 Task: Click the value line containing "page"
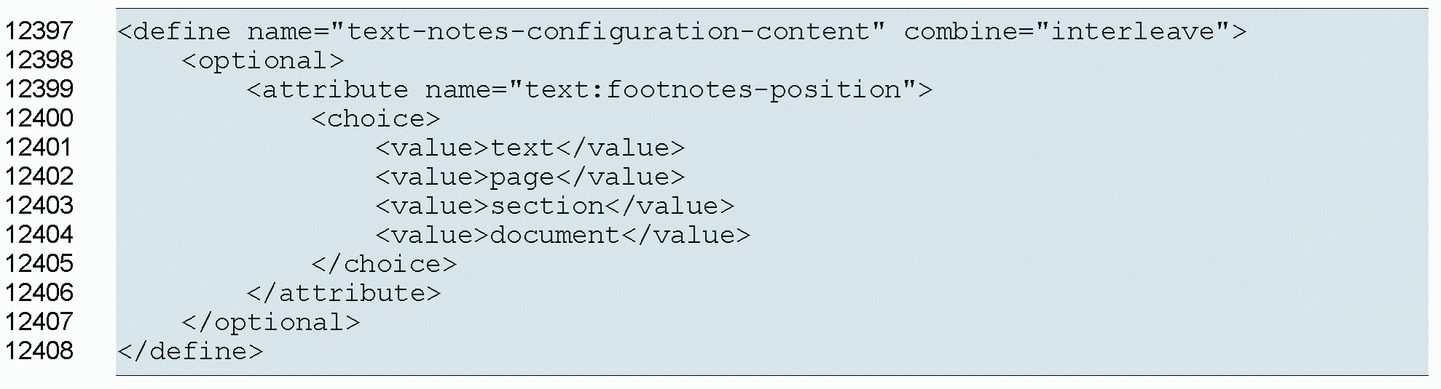click(x=530, y=177)
